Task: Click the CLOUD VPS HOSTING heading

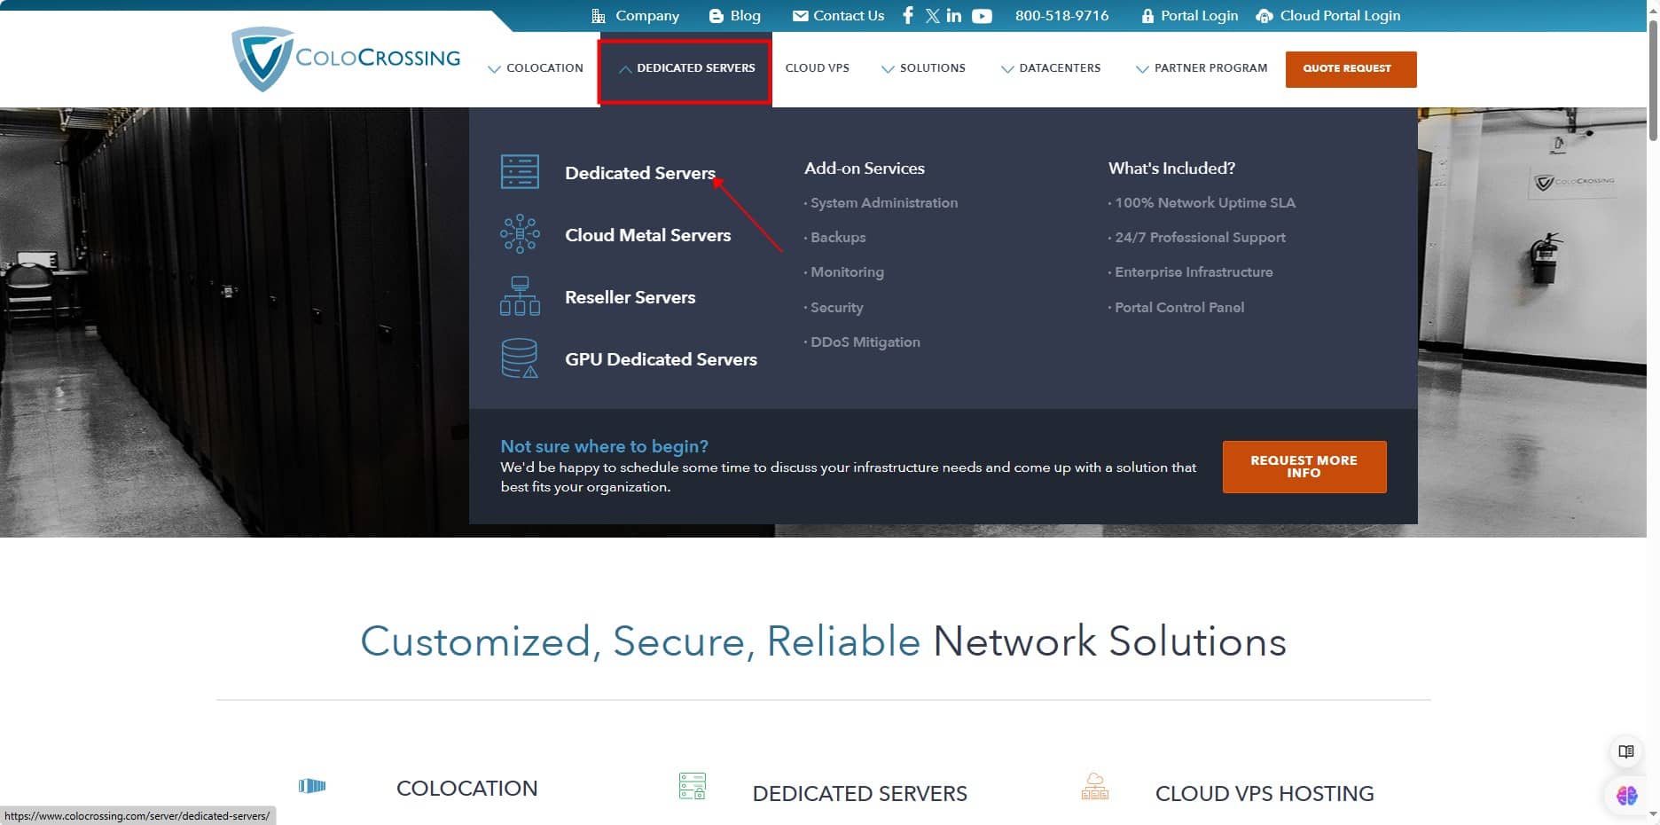Action: 1265,794
